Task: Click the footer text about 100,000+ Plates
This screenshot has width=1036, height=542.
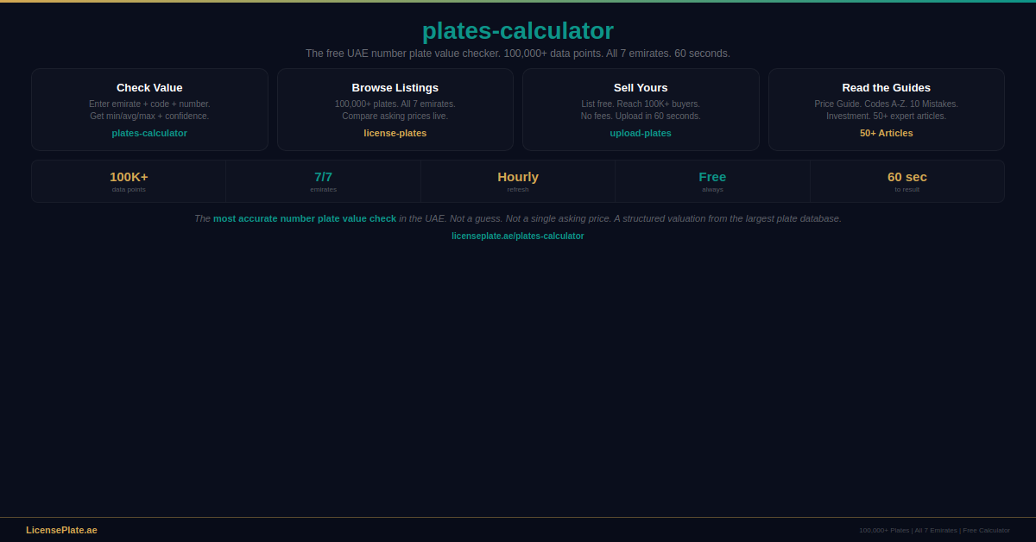Action: click(x=934, y=530)
